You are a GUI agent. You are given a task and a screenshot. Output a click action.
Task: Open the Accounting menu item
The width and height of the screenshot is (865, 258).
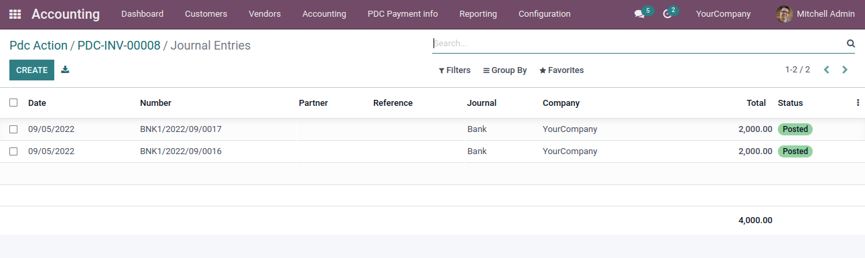pos(324,14)
